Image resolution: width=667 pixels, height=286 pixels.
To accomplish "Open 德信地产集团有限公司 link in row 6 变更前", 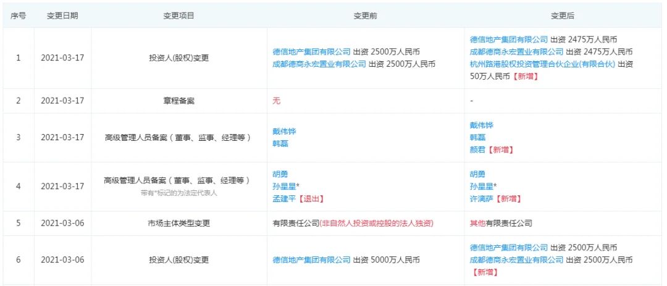I will click(x=311, y=259).
